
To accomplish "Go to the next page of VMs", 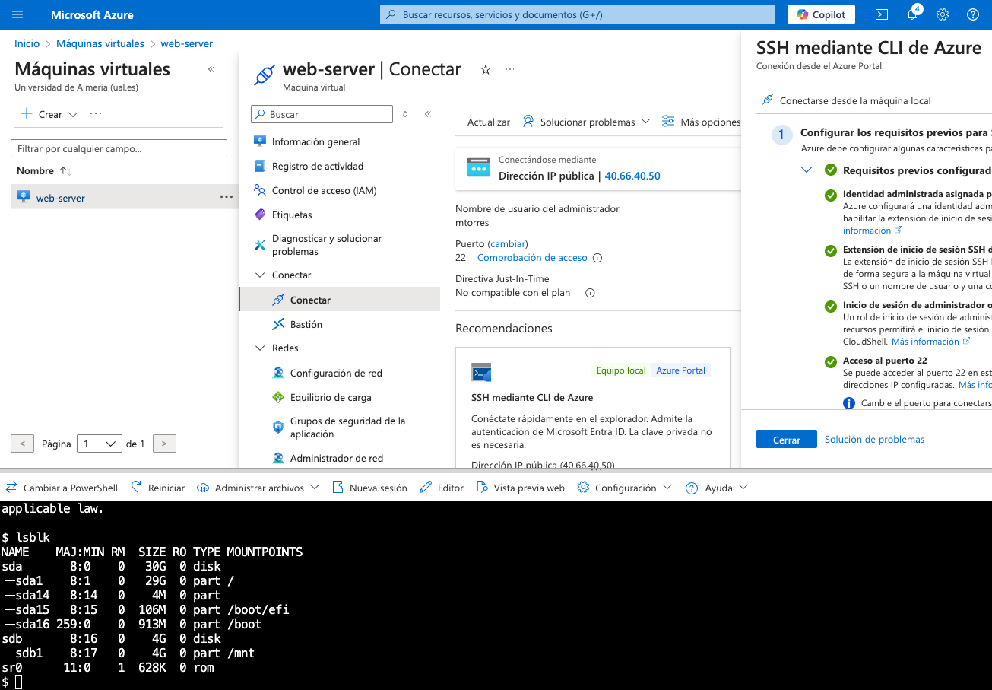I will (165, 444).
